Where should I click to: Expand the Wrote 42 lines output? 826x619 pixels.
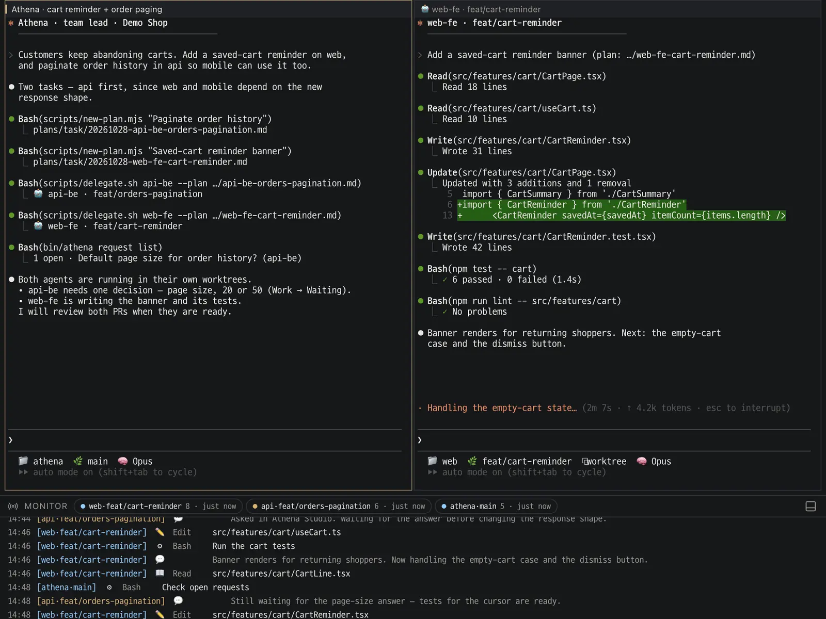477,248
